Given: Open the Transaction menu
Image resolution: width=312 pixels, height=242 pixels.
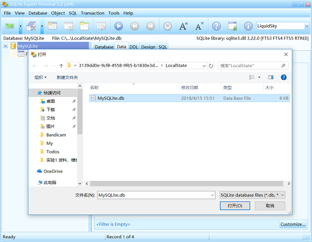Looking at the screenshot, I should click(x=92, y=13).
